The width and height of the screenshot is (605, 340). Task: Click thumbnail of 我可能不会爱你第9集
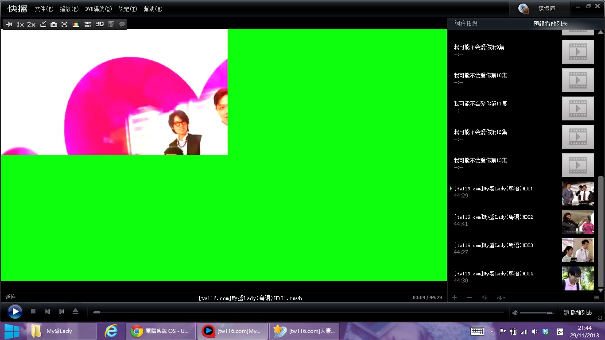tap(578, 52)
